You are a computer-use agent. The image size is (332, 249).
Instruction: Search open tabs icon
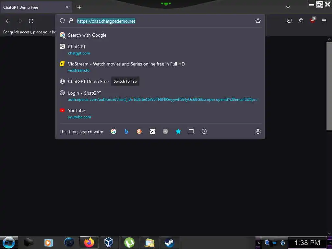click(x=191, y=132)
